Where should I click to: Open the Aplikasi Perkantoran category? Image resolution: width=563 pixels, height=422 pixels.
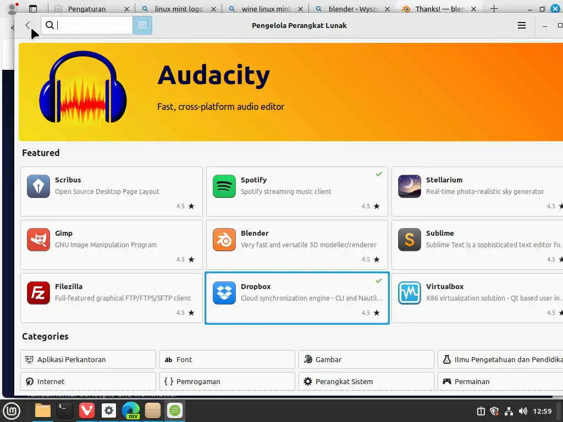tap(89, 359)
